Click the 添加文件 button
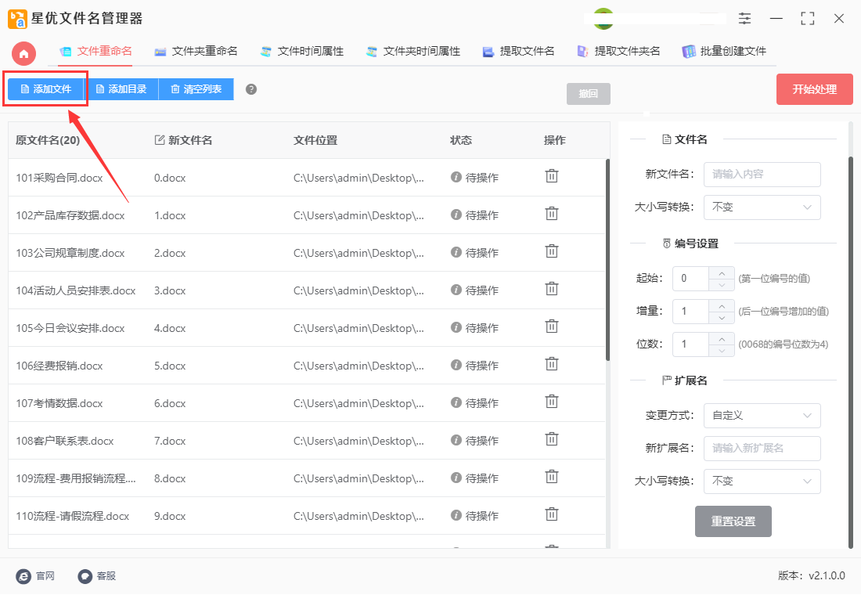Screen dimensions: 861x595 45,89
